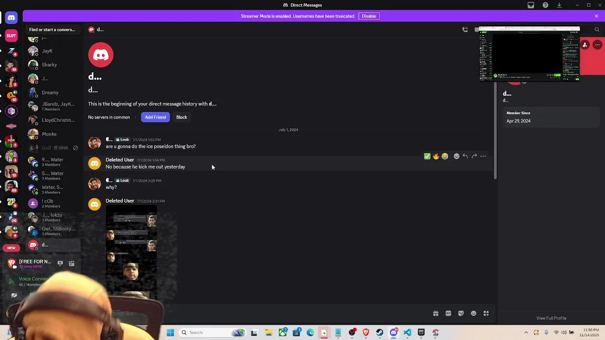The width and height of the screenshot is (605, 340).
Task: Dismiss the Streamer Mode banner
Action: tap(596, 16)
